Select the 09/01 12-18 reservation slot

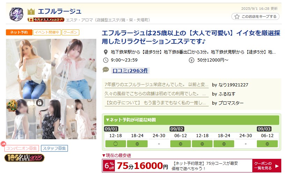pos(116,144)
